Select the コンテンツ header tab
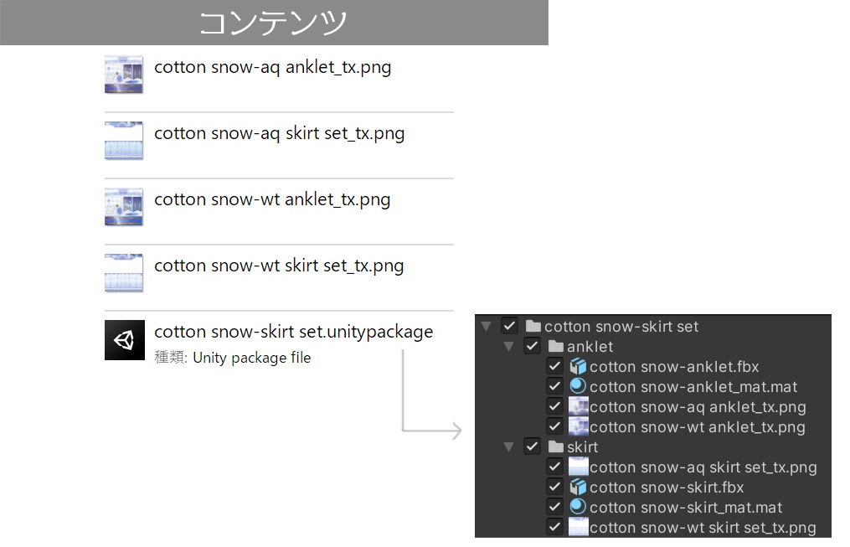The height and width of the screenshot is (547, 850). [x=274, y=23]
